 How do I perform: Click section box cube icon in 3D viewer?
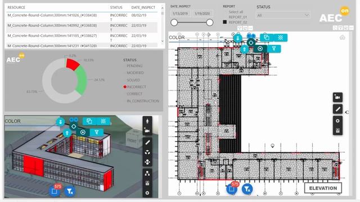pos(147,152)
